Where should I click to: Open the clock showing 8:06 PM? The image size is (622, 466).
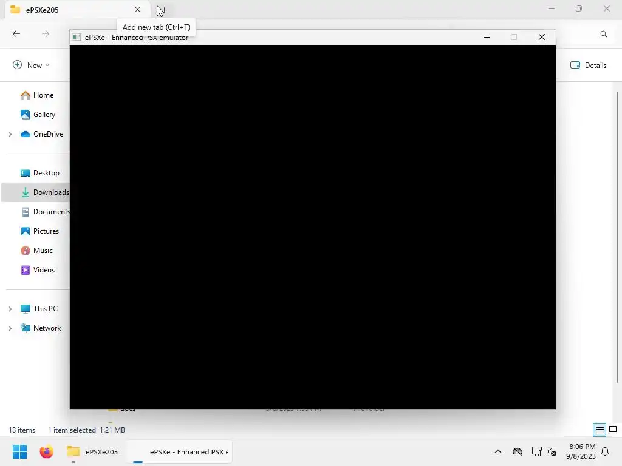(581, 451)
